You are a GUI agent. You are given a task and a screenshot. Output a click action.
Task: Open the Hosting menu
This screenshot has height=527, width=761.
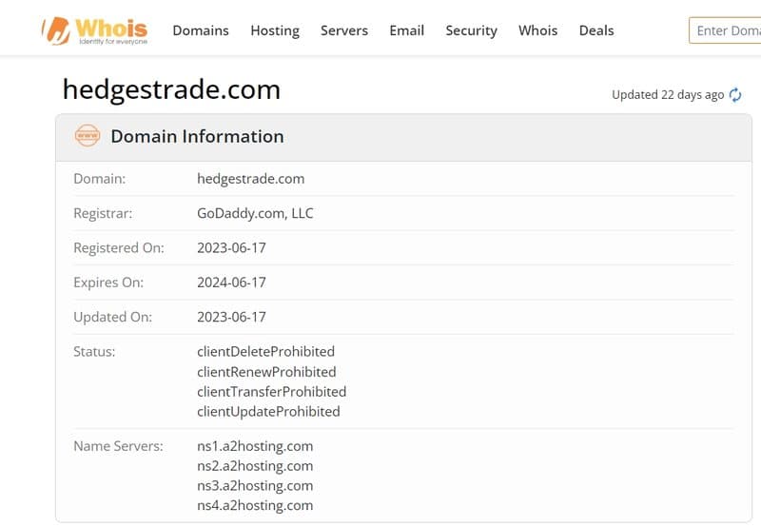tap(275, 30)
